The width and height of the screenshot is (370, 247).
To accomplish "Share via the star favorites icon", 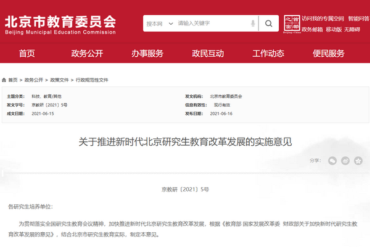I will tap(358, 161).
